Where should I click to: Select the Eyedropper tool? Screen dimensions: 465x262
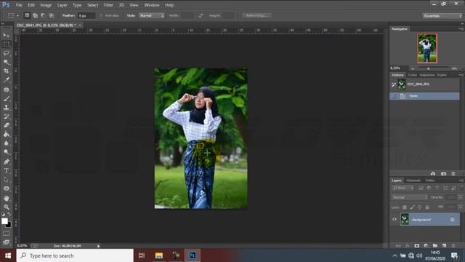(x=7, y=80)
